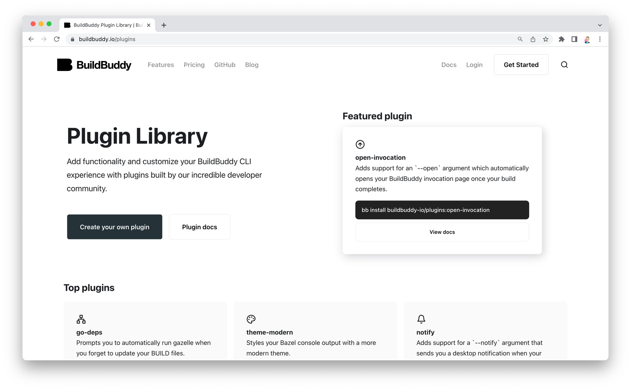
Task: Bookmark this page with star icon
Action: pyautogui.click(x=546, y=39)
